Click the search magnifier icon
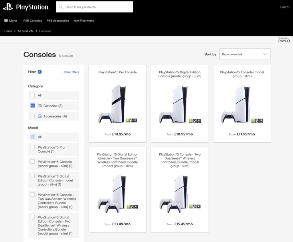This screenshot has width=293, height=242. pyautogui.click(x=61, y=7)
